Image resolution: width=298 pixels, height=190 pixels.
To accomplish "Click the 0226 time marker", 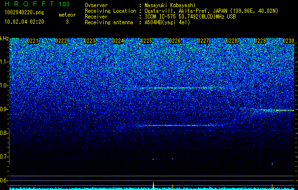I will pos(175,41).
